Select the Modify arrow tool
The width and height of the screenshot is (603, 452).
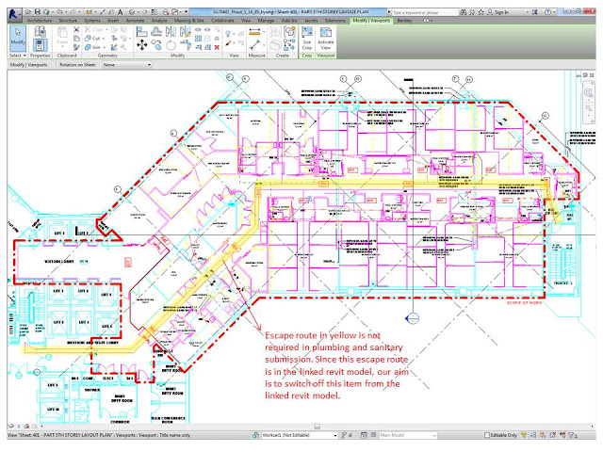pyautogui.click(x=17, y=38)
